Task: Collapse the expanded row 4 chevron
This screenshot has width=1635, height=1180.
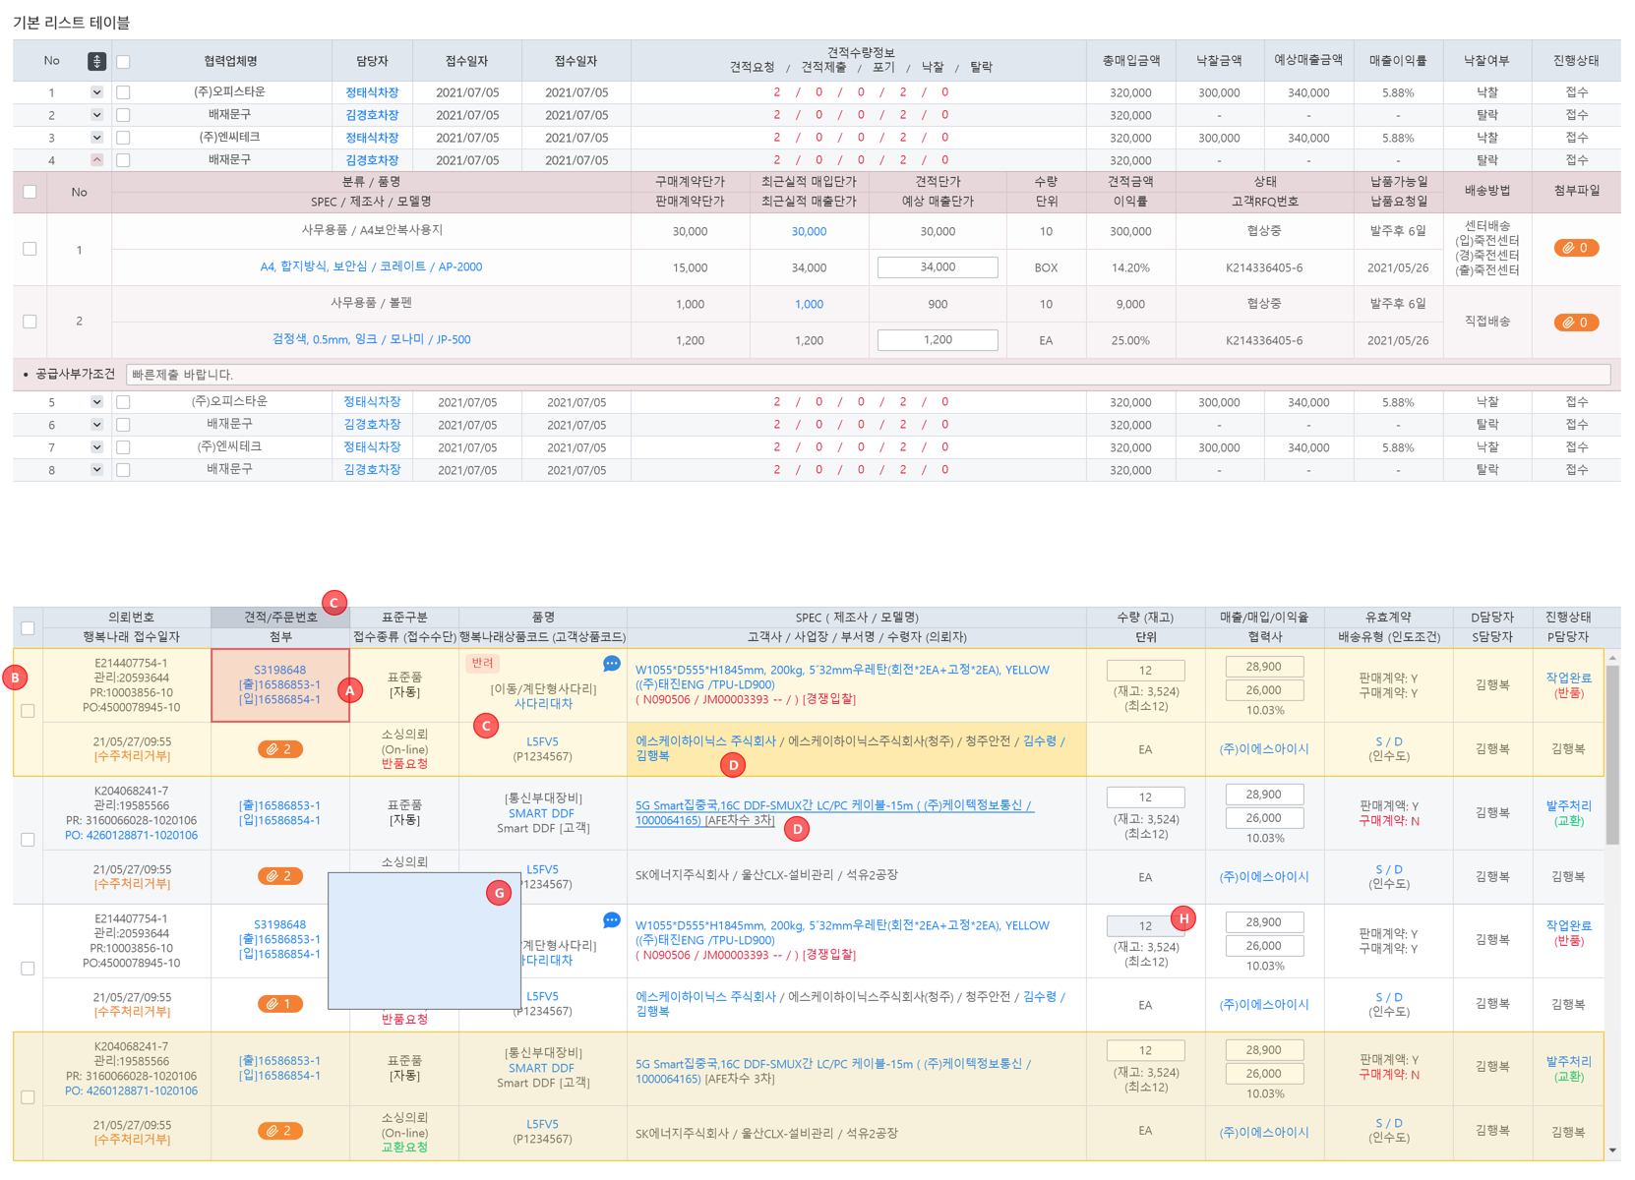Action: click(96, 159)
